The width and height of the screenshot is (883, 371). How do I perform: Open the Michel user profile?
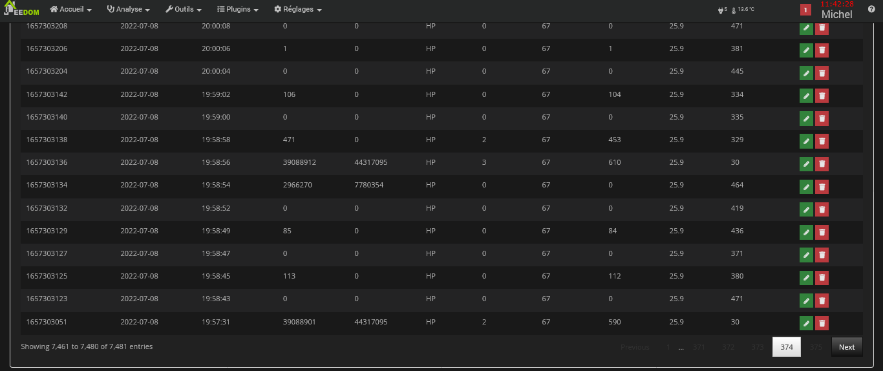coord(836,14)
